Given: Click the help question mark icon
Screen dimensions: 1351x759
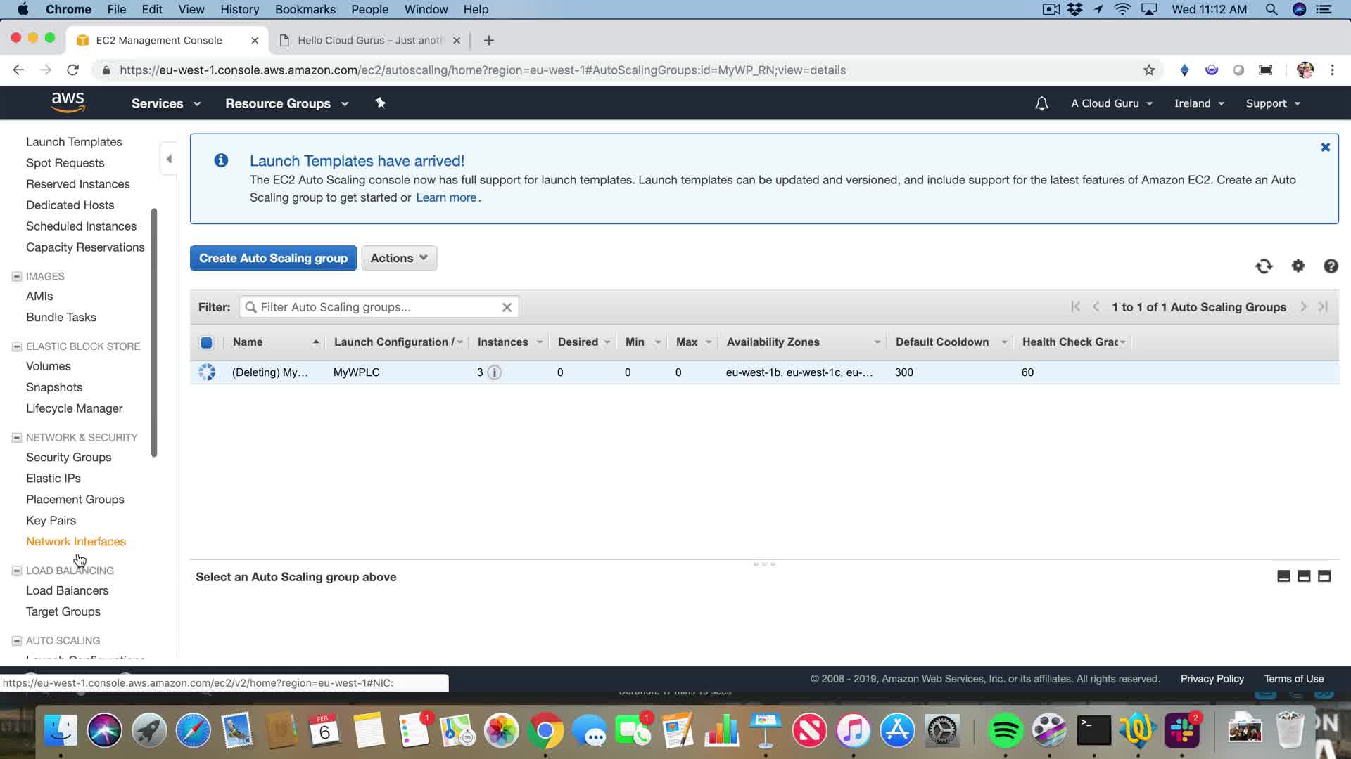Looking at the screenshot, I should coord(1330,266).
